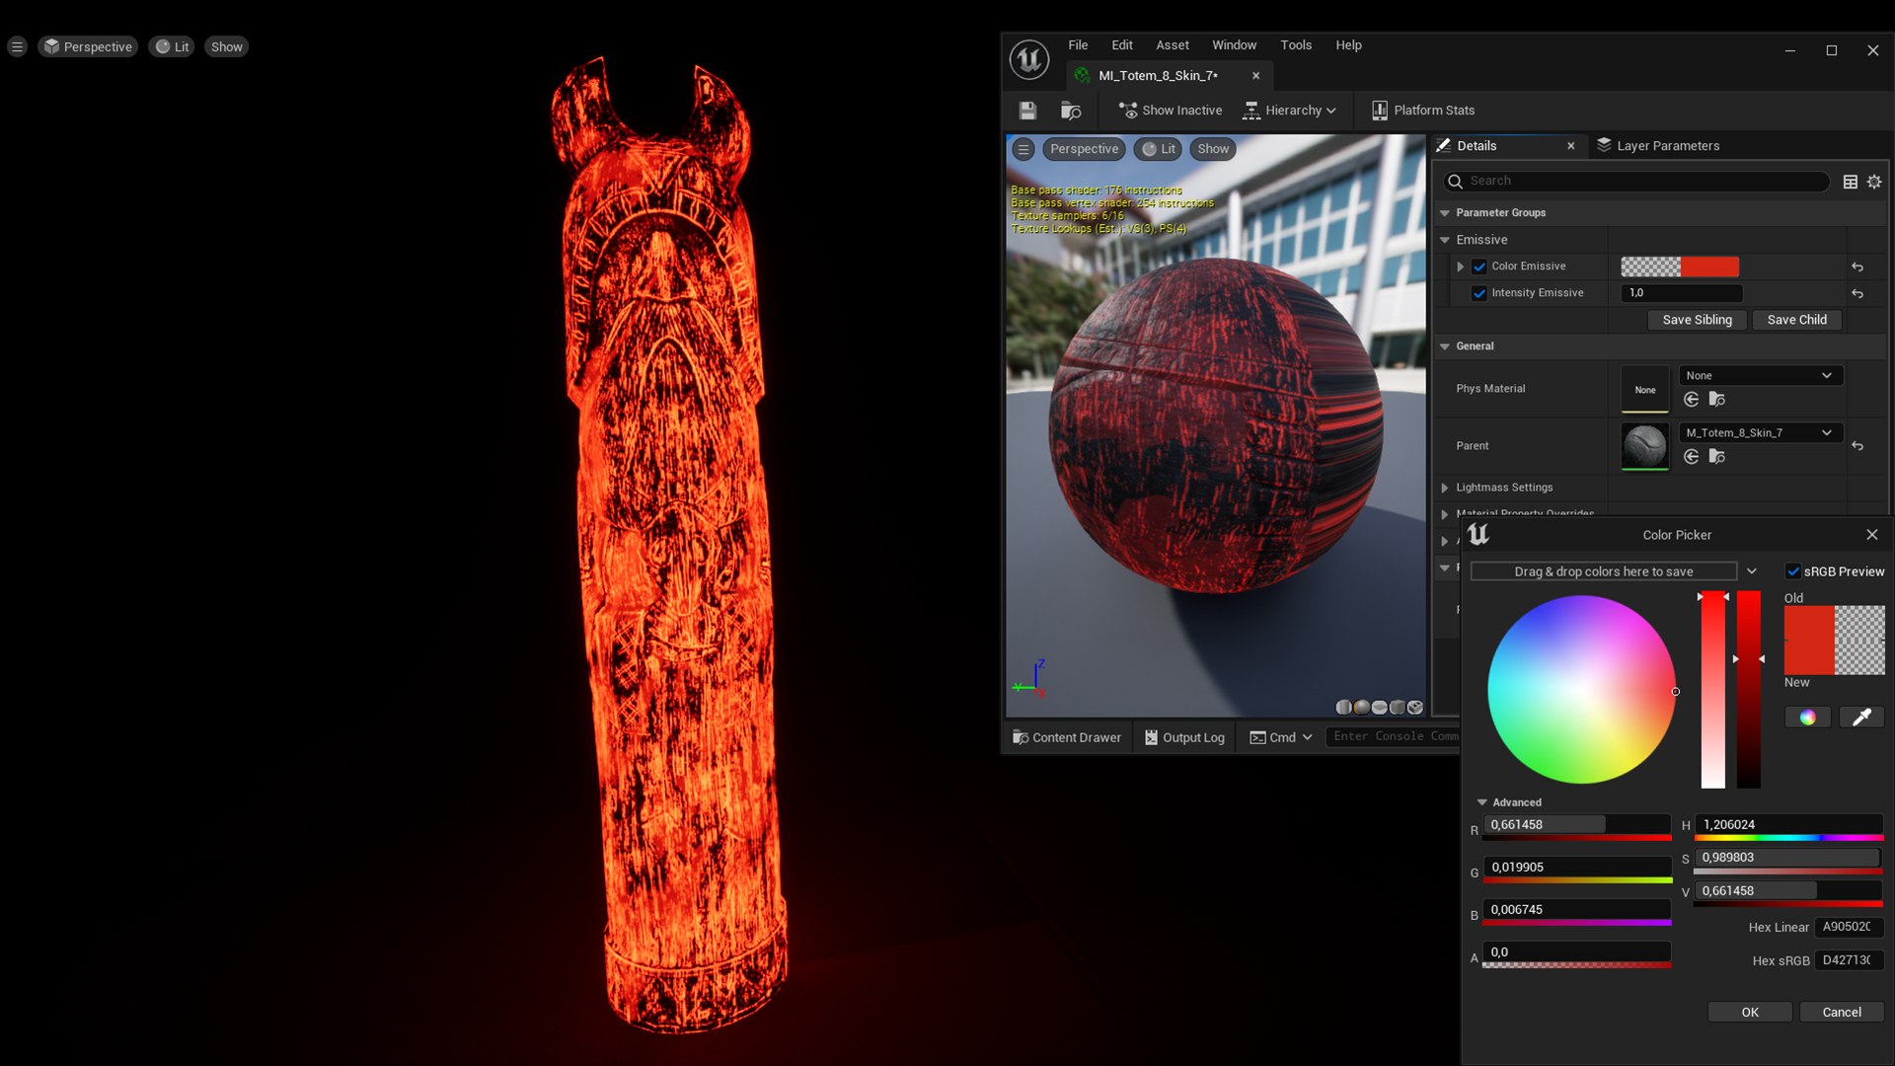Open main viewport hamburger options menu
Image resolution: width=1895 pixels, height=1066 pixels.
click(x=17, y=46)
